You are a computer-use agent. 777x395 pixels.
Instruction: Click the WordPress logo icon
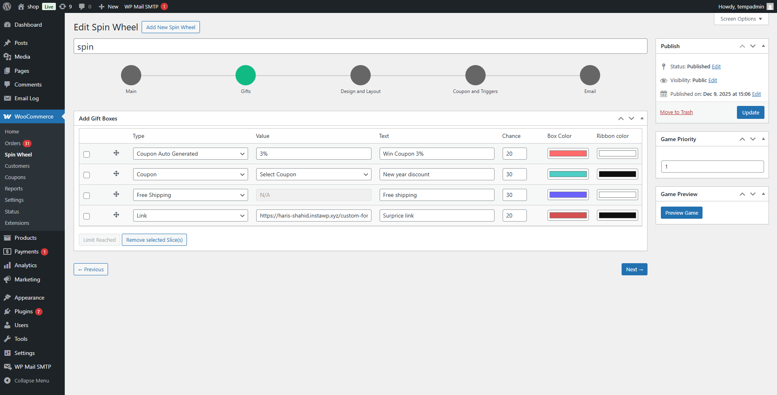7,6
